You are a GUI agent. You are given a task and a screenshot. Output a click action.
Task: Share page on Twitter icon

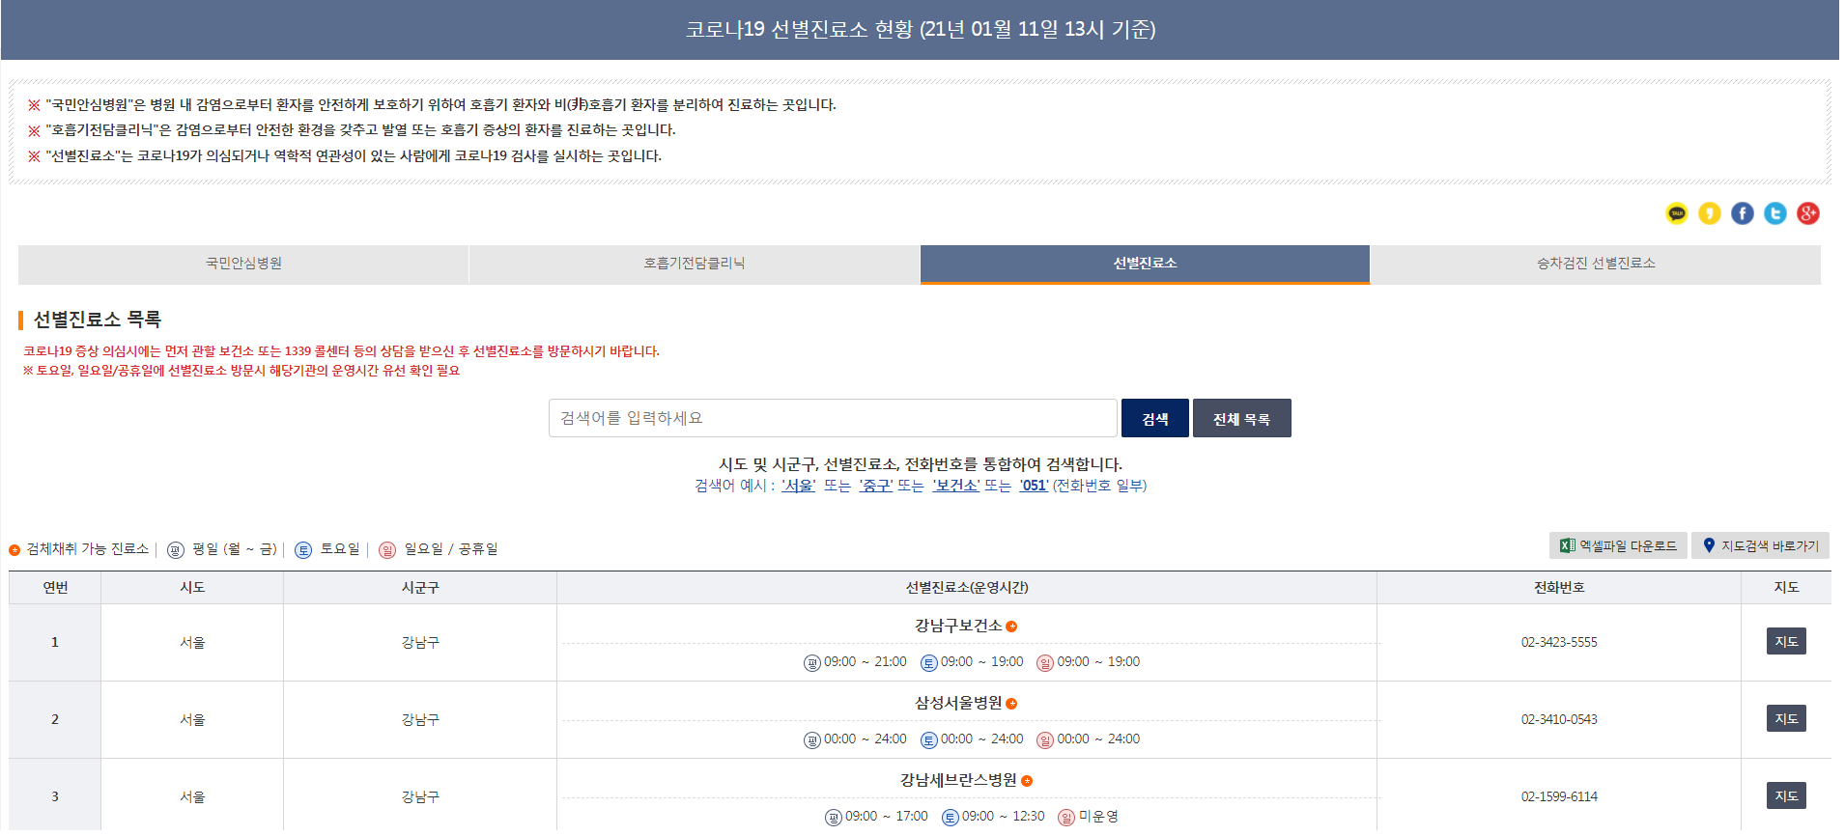[x=1775, y=213]
